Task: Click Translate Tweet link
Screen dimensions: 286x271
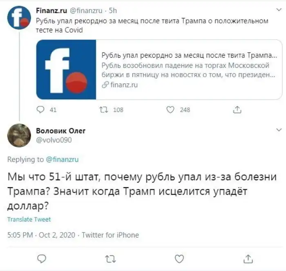Action: coord(29,219)
